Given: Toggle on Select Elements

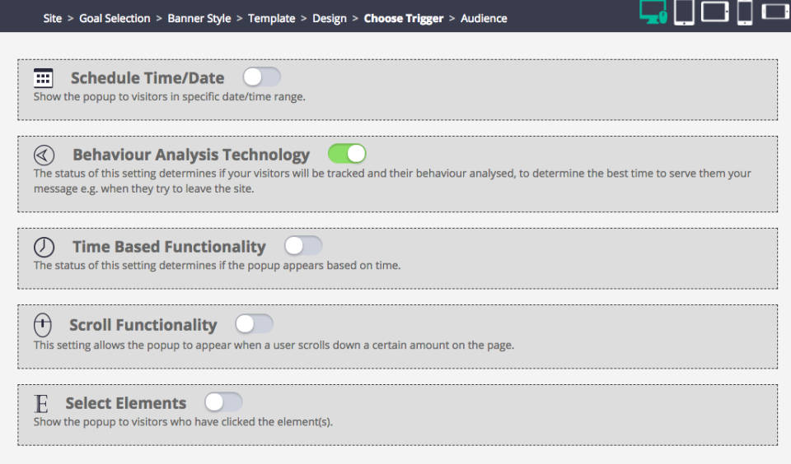Looking at the screenshot, I should [223, 402].
